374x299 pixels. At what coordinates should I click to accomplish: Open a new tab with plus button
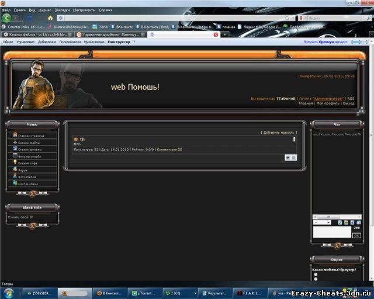pyautogui.click(x=224, y=35)
